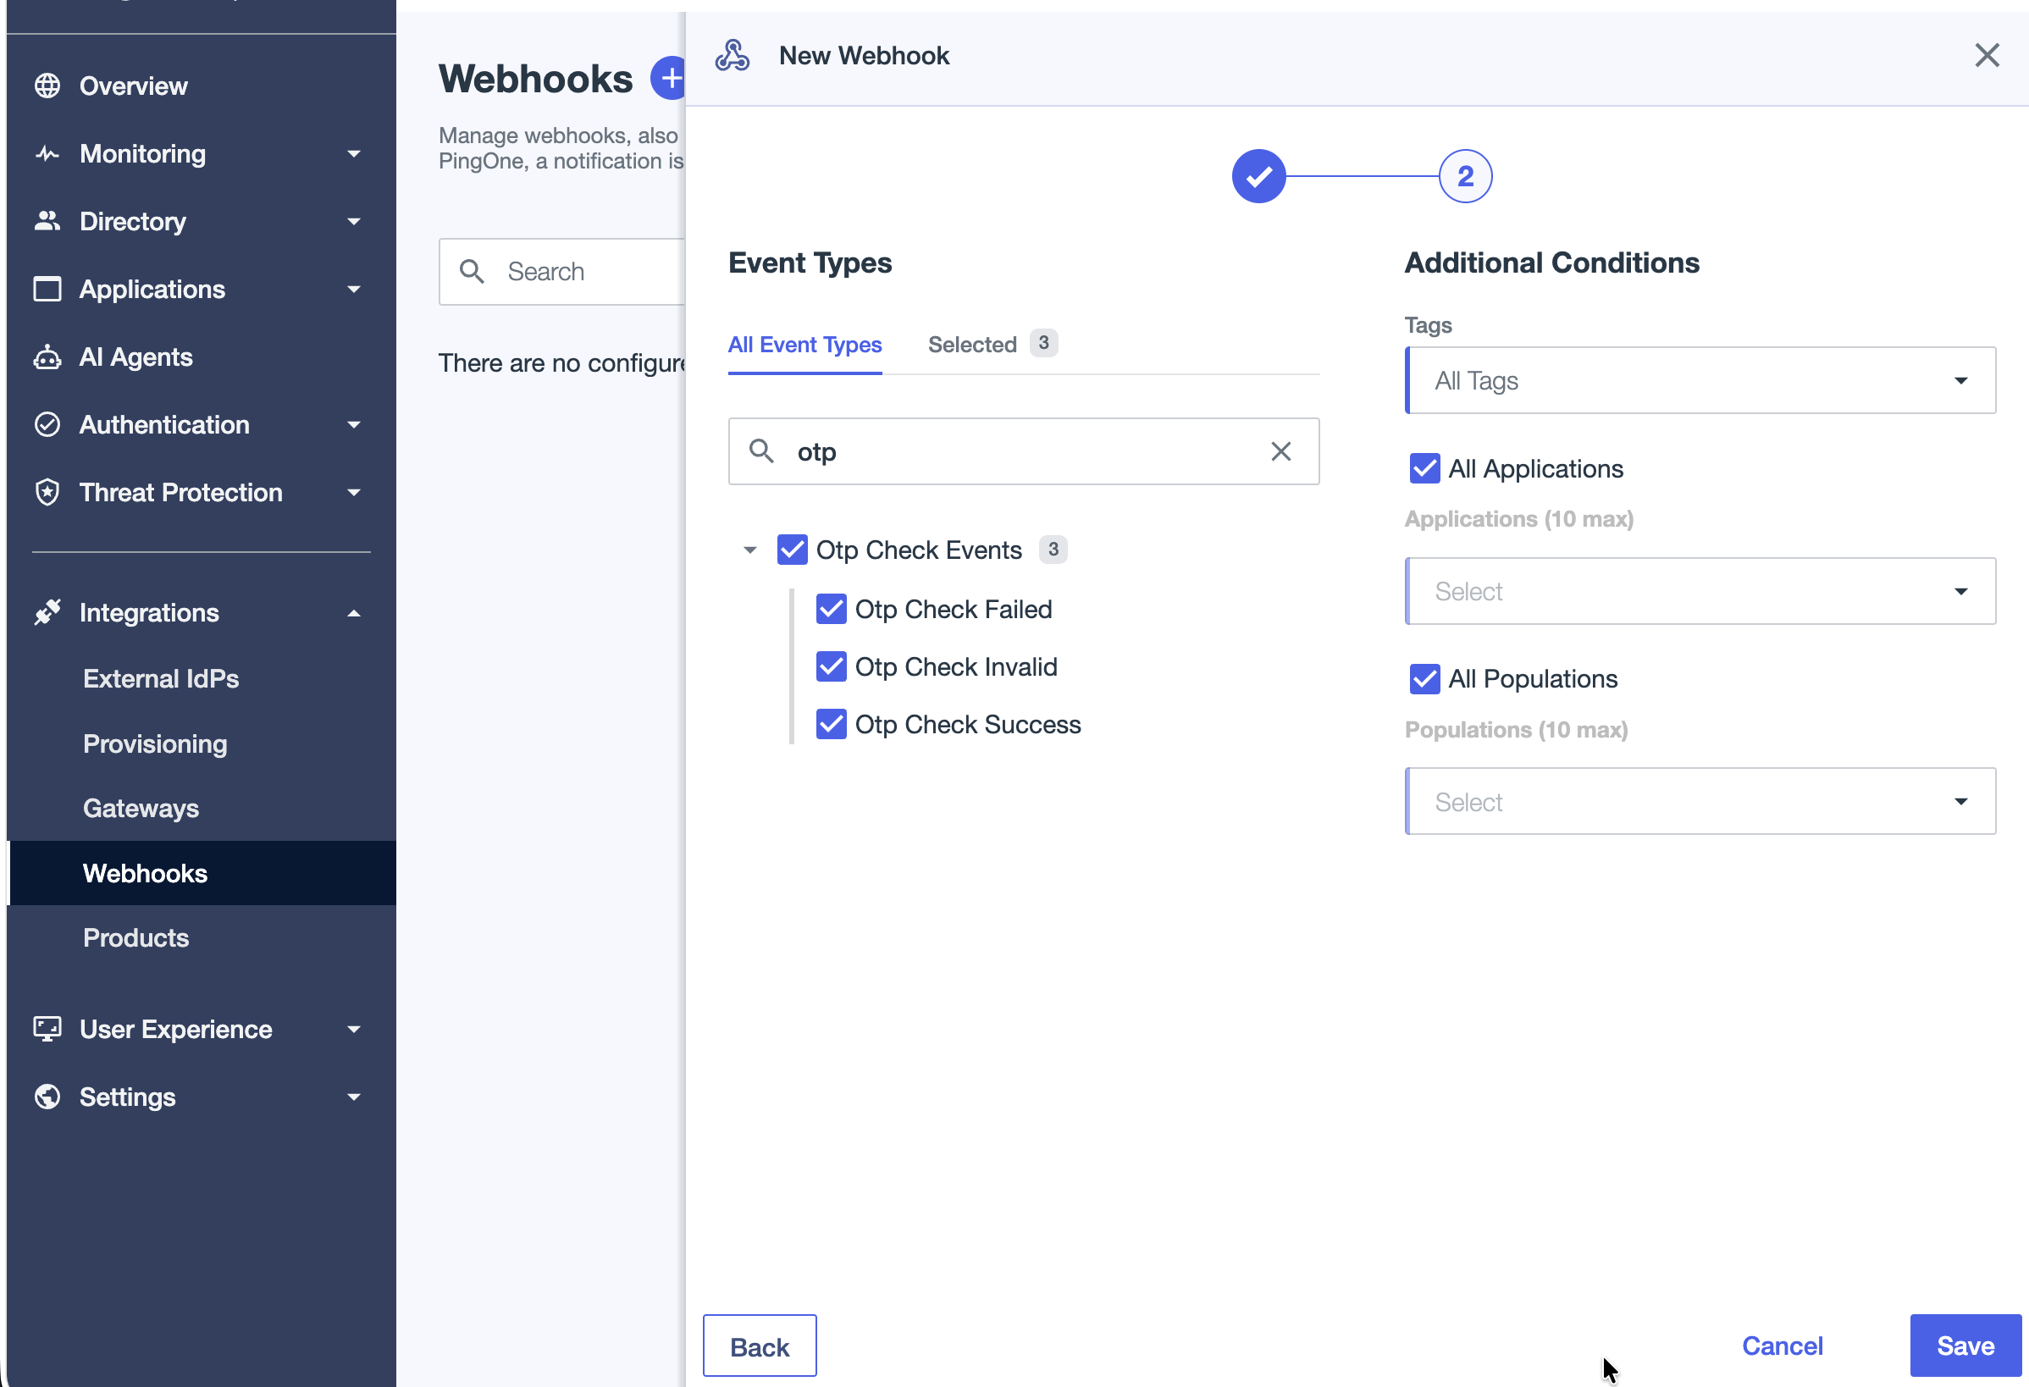Collapse the Otp Check Events tree arrow
2029x1387 pixels.
pos(750,550)
